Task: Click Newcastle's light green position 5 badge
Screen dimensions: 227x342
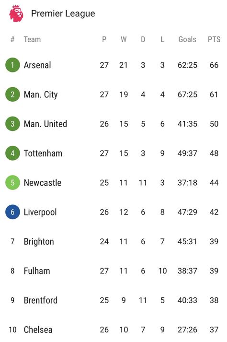Action: click(x=12, y=183)
